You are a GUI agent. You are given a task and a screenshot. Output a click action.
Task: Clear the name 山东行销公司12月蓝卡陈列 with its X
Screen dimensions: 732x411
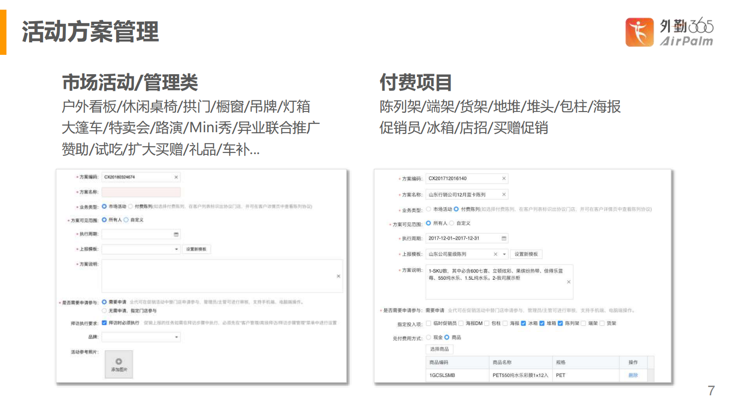point(504,194)
